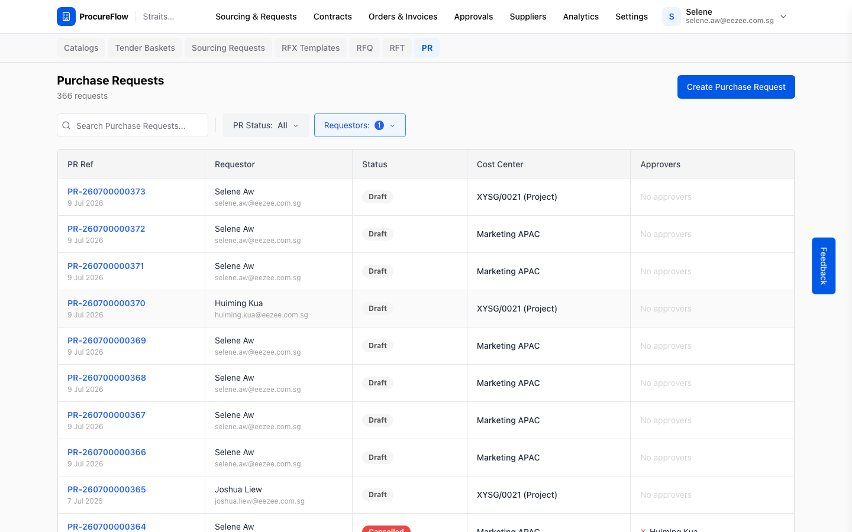Click the Selene user avatar icon

click(672, 17)
